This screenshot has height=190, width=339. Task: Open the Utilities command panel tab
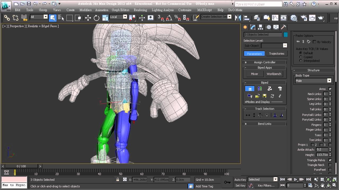pyautogui.click(x=283, y=27)
